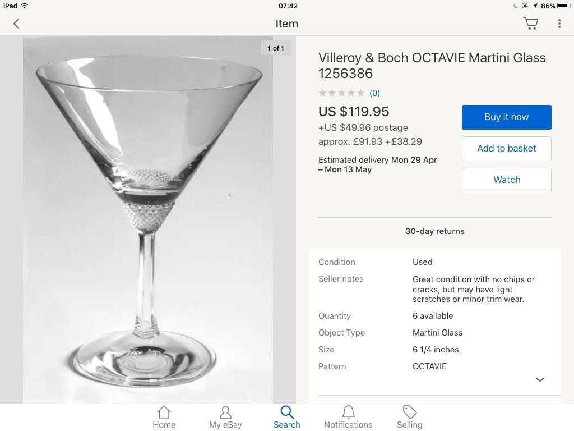Tap the 1 of 1 image counter
This screenshot has height=431, width=574.
(275, 48)
